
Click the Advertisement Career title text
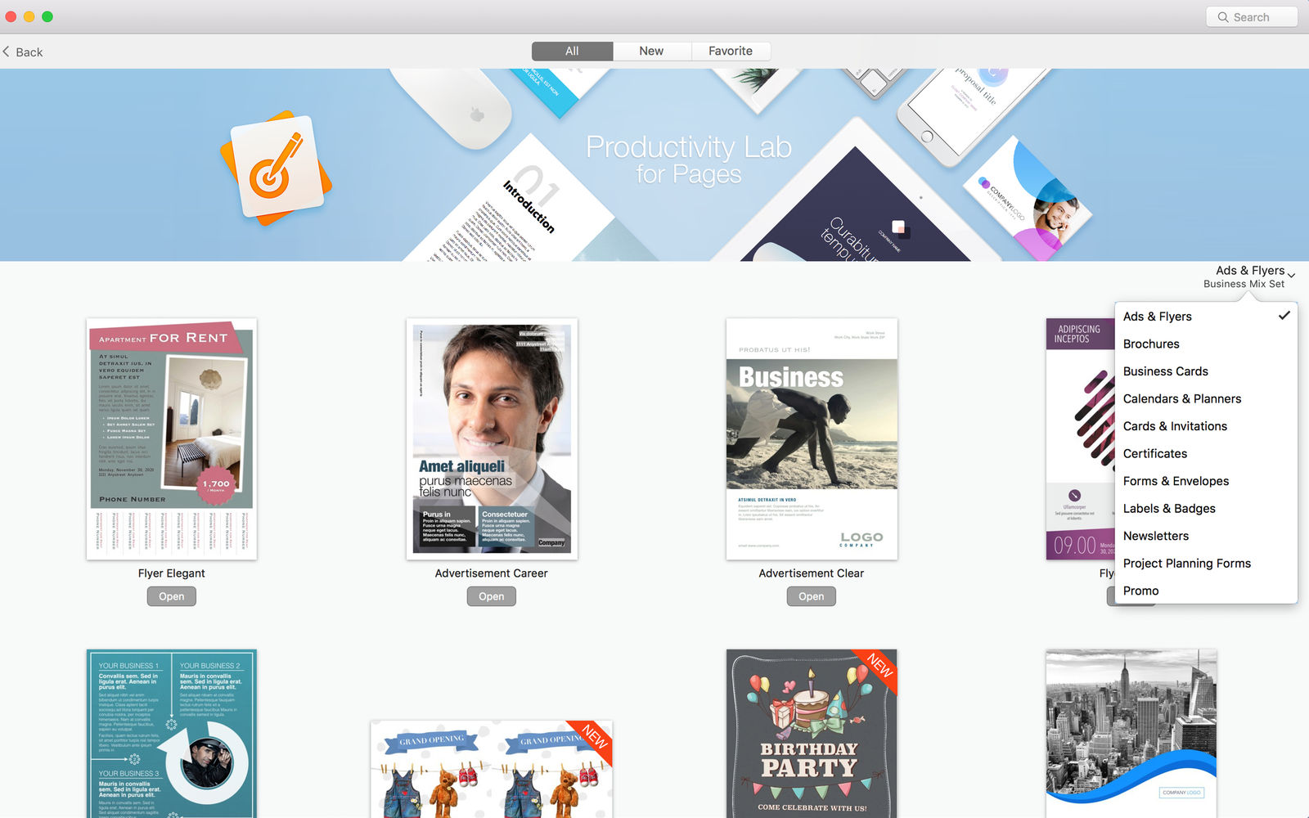[492, 573]
